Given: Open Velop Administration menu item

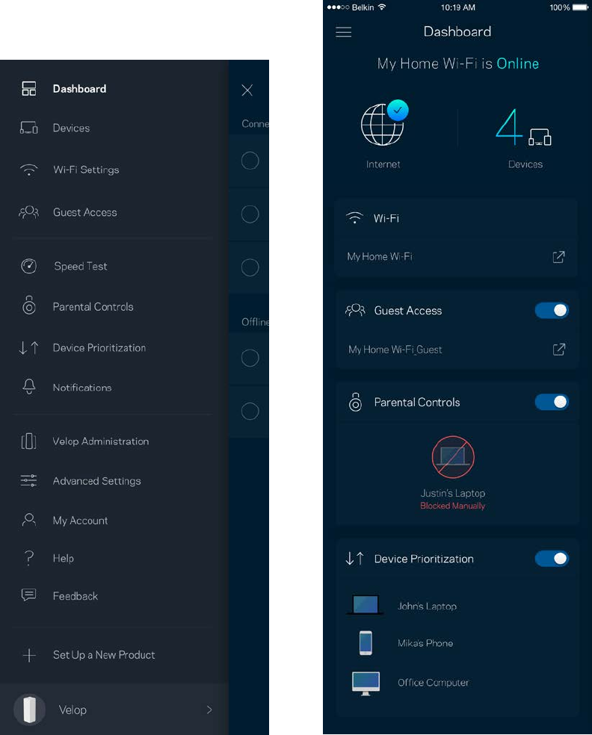Looking at the screenshot, I should [100, 441].
